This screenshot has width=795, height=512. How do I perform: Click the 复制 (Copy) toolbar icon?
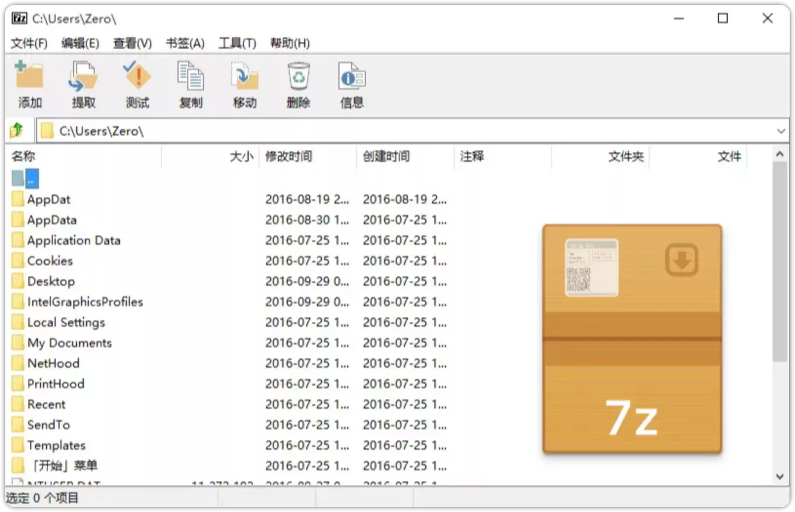click(191, 76)
